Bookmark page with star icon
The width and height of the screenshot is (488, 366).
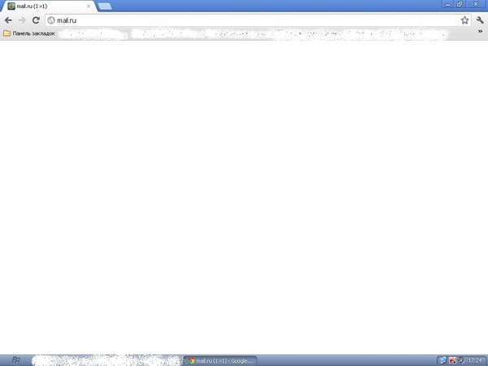coord(464,20)
